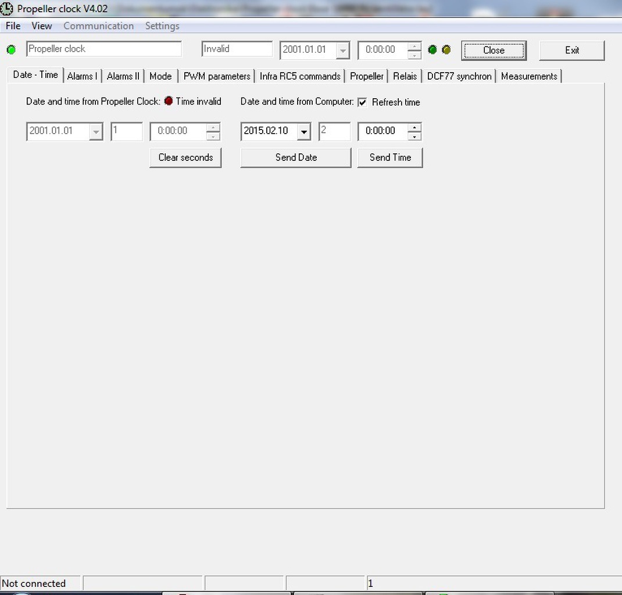This screenshot has width=622, height=595.
Task: Show the Measurements tab
Action: (x=529, y=76)
